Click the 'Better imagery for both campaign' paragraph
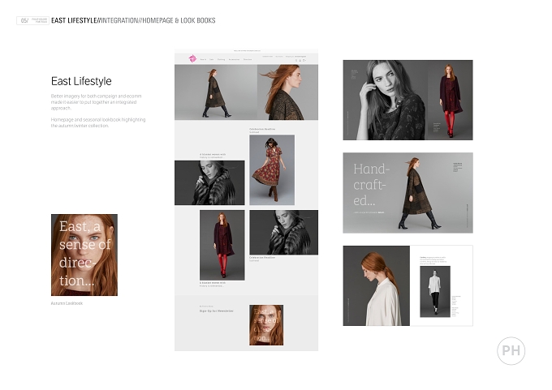Viewport: 552px width, 390px height. pos(97,102)
